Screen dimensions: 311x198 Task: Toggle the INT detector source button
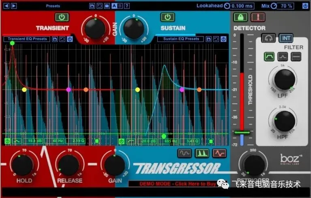pos(286,38)
